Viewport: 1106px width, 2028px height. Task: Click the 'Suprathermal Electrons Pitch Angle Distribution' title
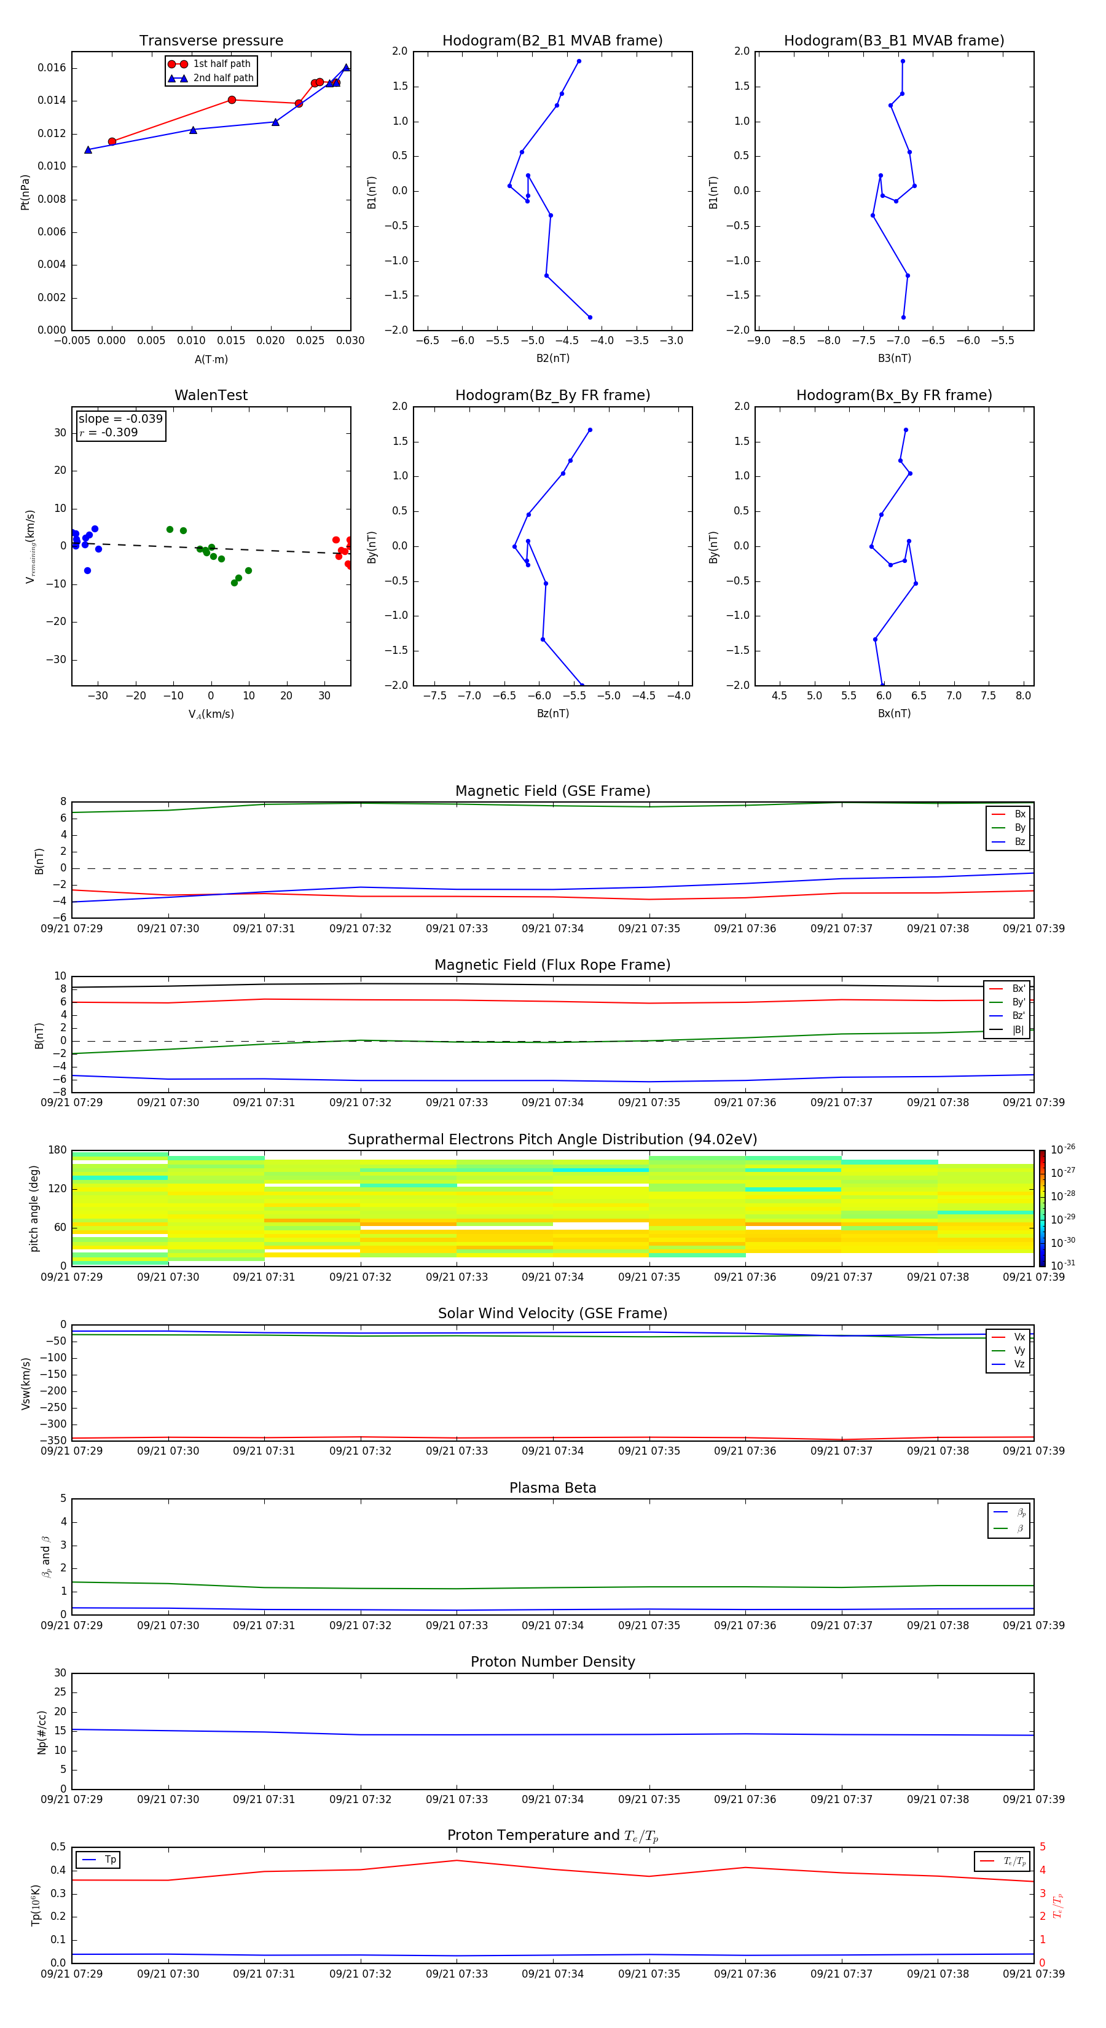click(552, 1139)
